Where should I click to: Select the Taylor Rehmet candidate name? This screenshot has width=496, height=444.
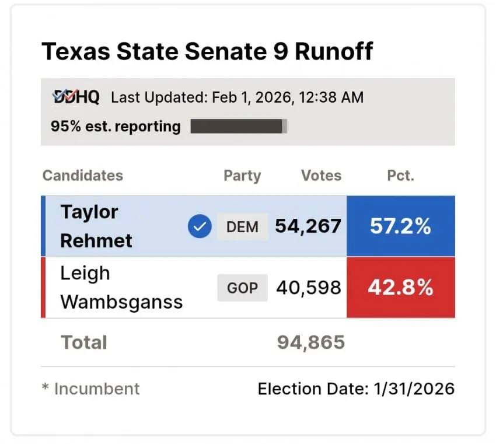click(x=96, y=226)
